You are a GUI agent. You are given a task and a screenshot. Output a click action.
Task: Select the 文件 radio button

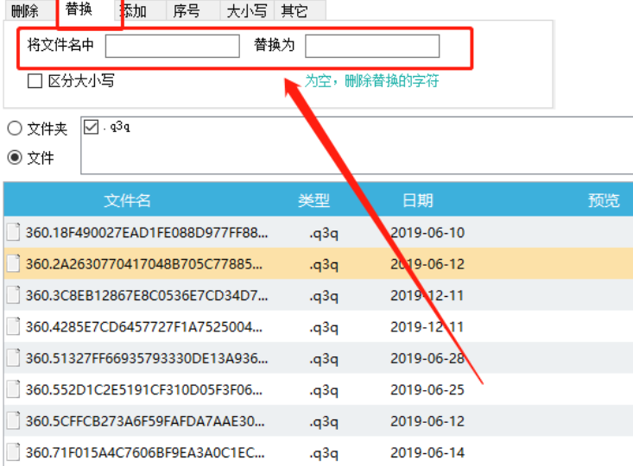pyautogui.click(x=15, y=157)
